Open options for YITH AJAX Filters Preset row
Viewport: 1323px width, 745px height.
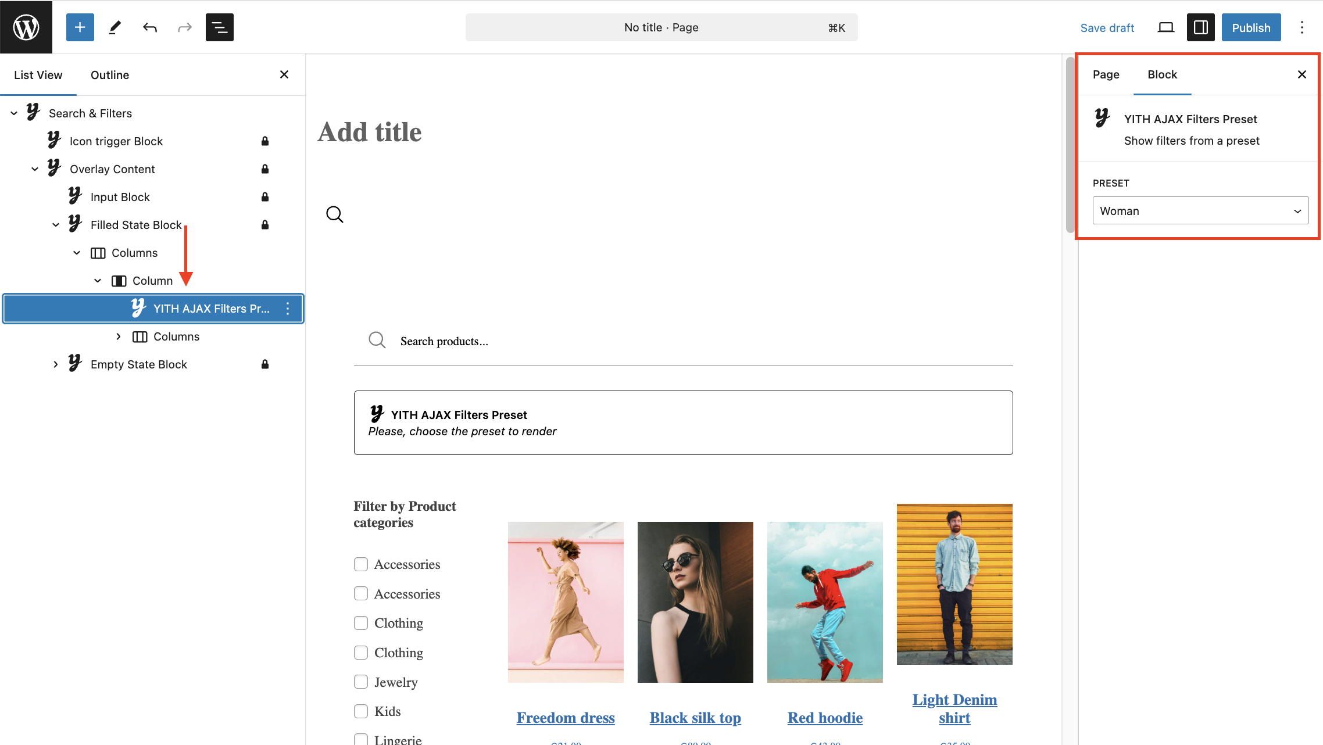pyautogui.click(x=288, y=309)
